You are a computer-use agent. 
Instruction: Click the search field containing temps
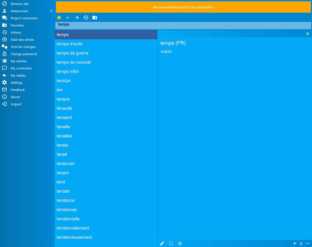tap(183, 26)
